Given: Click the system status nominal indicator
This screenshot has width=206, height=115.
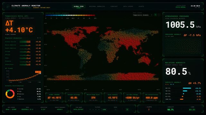Looking at the screenshot, I should coord(181,7).
